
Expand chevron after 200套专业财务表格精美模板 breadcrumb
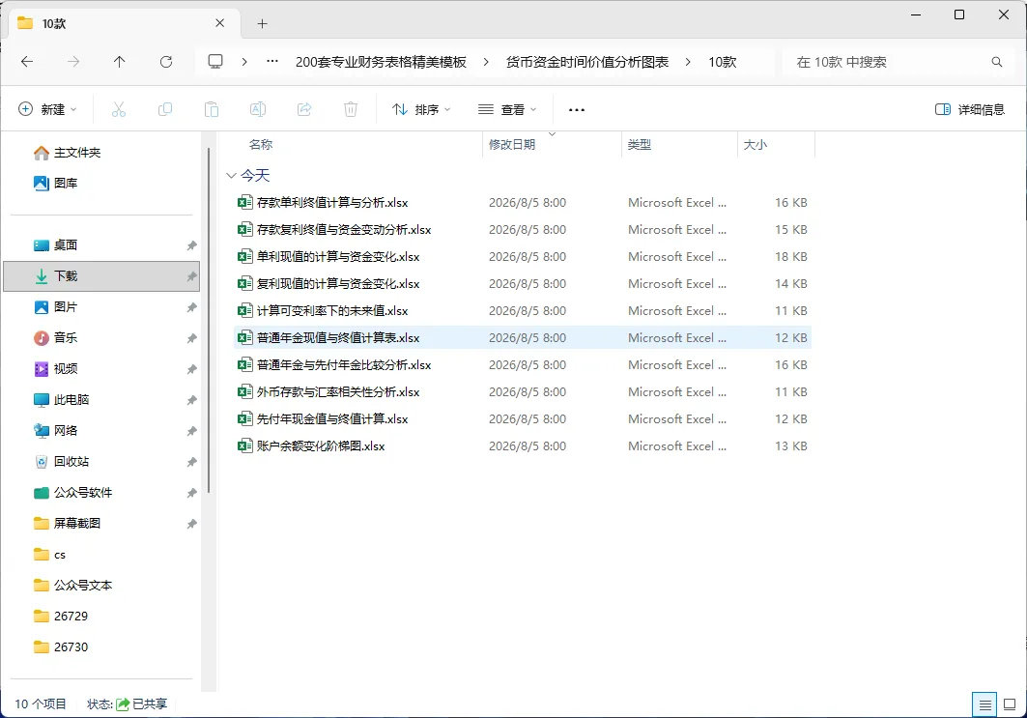click(486, 62)
